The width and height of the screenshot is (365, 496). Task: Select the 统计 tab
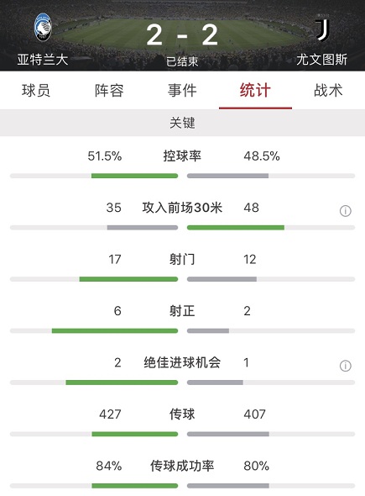(x=255, y=91)
